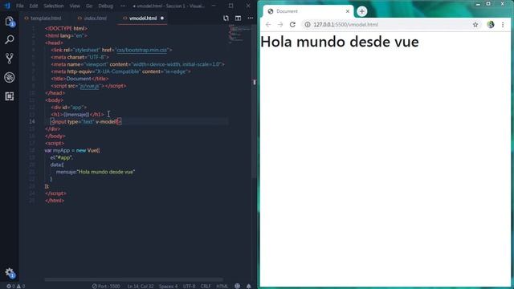Screen dimensions: 514x289
Task: Change the UTF-8 encoding in status bar
Action: 189,286
